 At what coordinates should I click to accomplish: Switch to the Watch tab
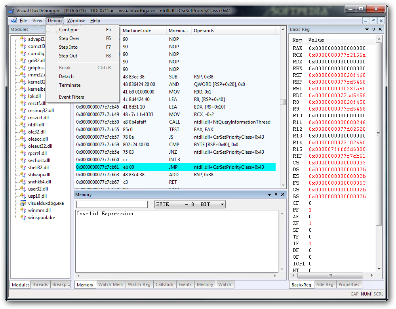225,284
